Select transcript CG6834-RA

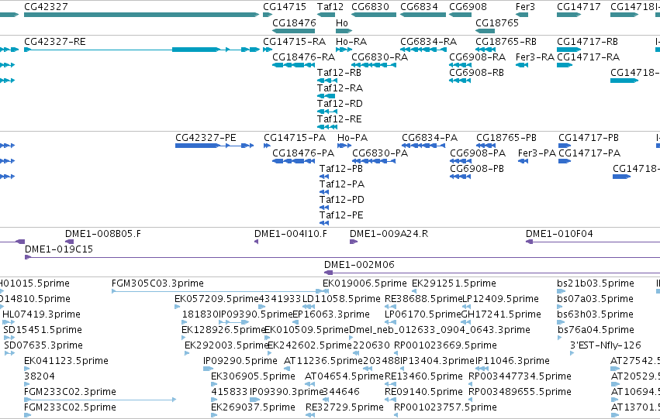tap(428, 42)
